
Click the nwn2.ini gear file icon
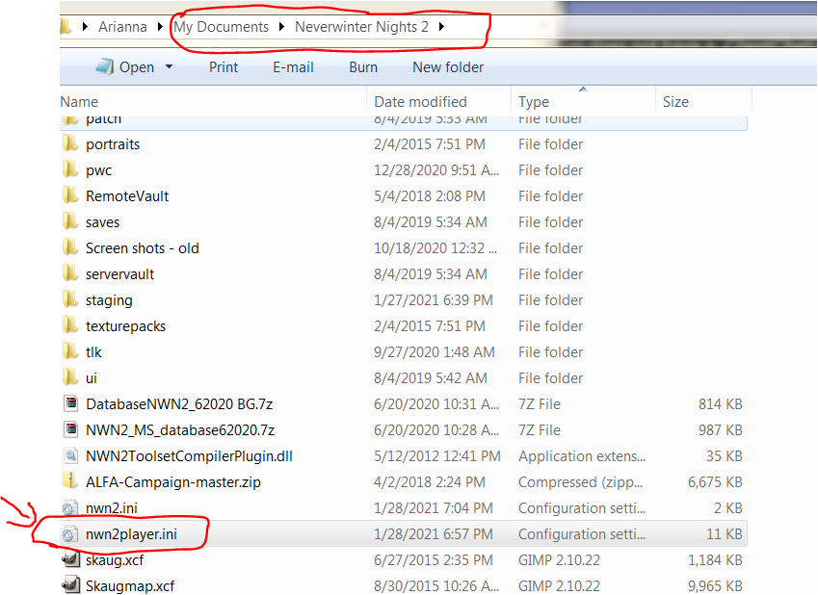coord(70,507)
